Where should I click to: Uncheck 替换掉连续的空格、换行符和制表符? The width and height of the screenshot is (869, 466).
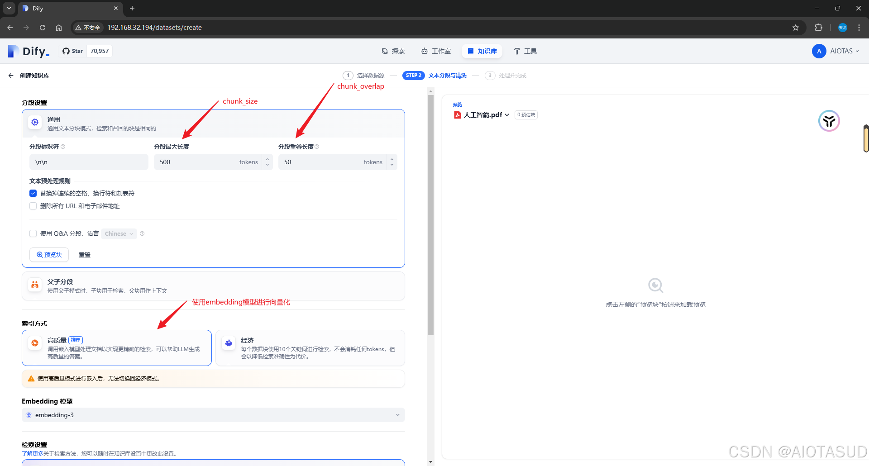click(33, 193)
